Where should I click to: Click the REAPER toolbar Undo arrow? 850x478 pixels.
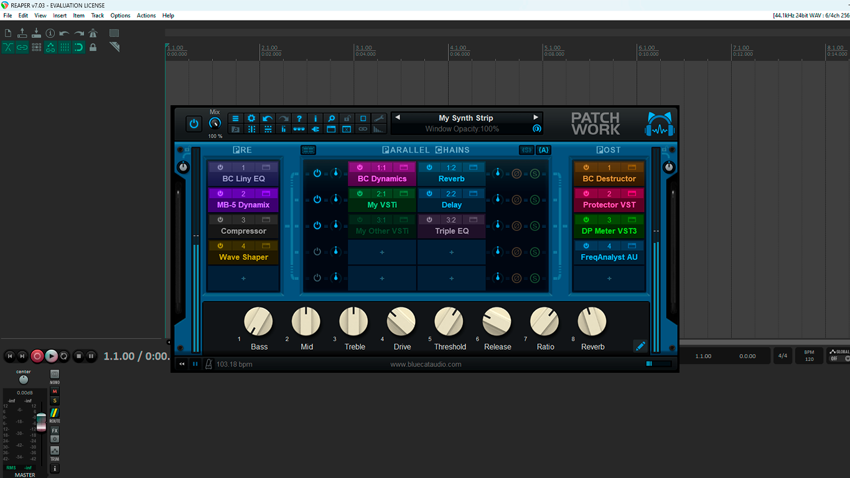click(65, 33)
